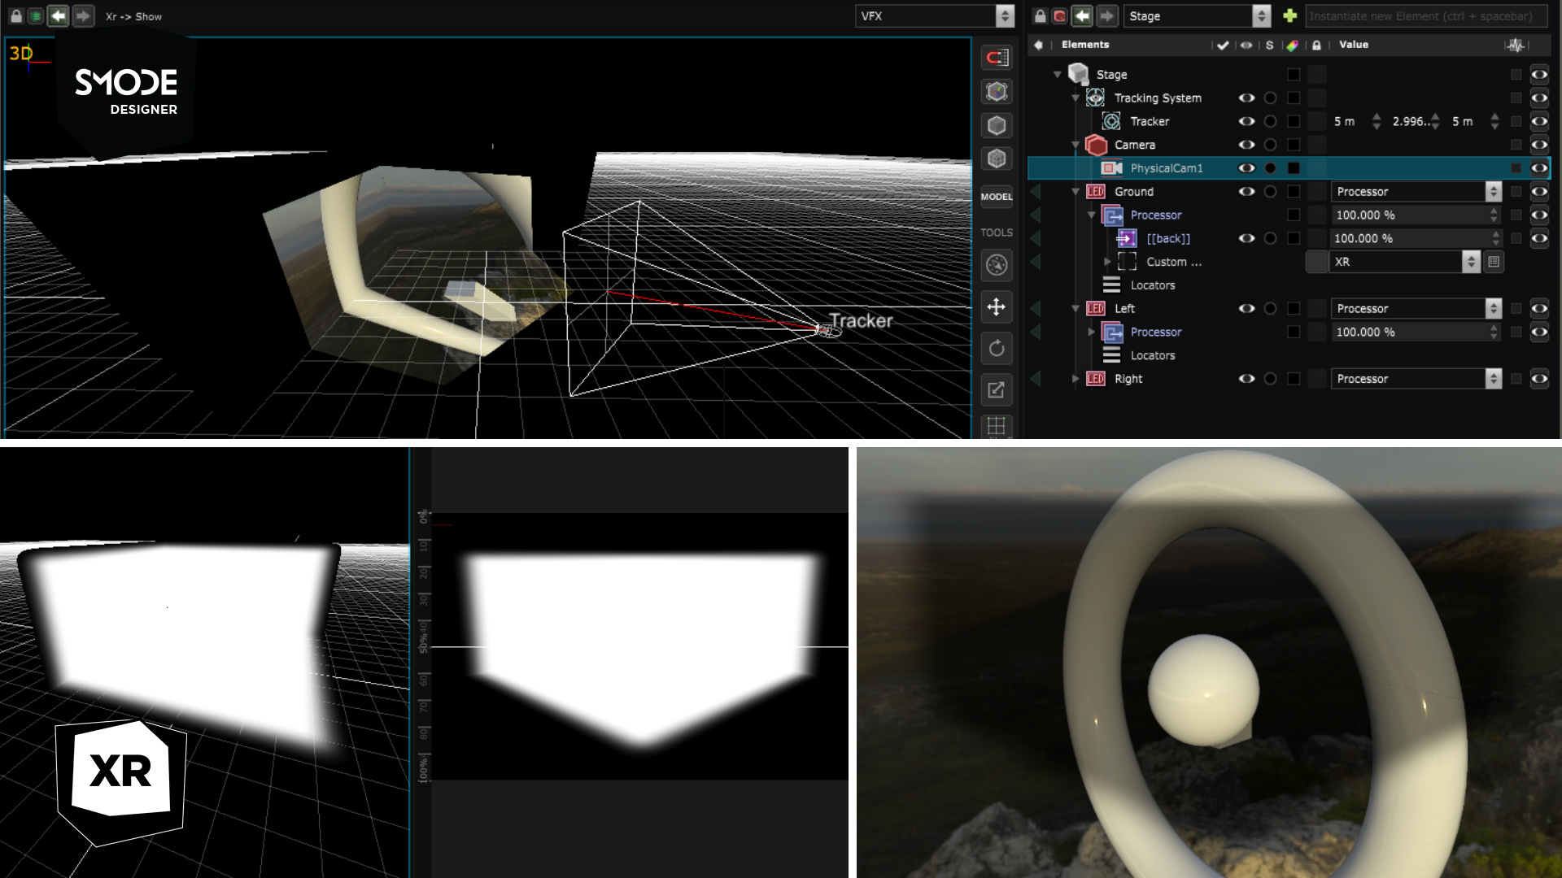
Task: Select the move/translate tool icon
Action: click(997, 307)
